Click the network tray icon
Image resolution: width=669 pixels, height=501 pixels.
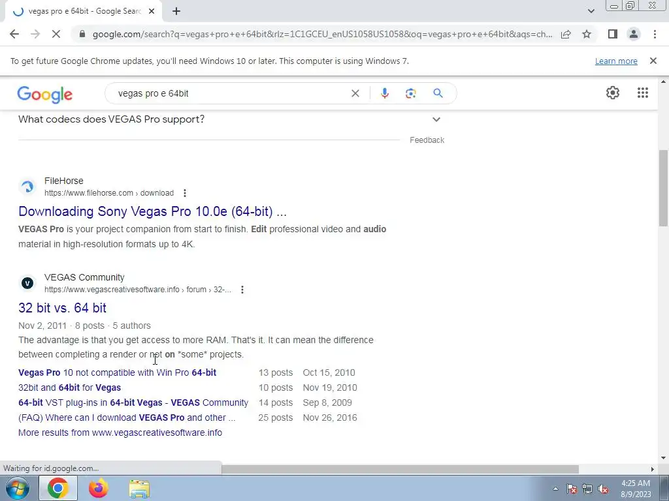[x=587, y=489]
